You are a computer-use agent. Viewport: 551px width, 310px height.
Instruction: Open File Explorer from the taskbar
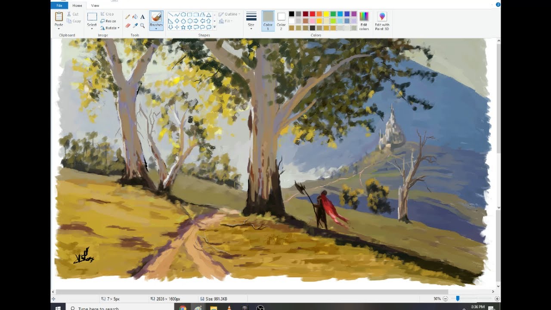click(214, 307)
